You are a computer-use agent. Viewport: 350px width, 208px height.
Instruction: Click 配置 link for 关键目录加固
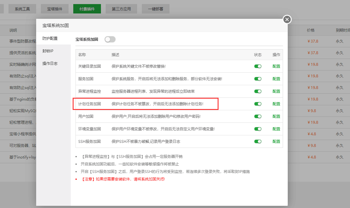point(276,66)
